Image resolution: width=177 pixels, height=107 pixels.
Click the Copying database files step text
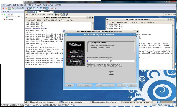coord(98,43)
